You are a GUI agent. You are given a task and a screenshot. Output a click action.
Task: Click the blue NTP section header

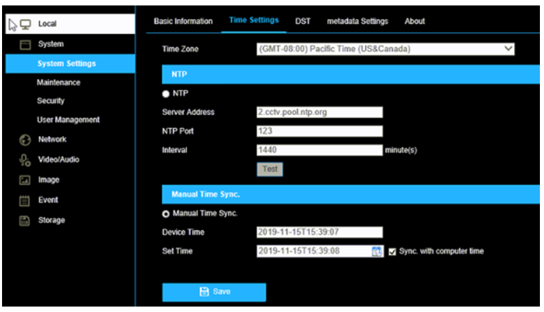[351, 74]
